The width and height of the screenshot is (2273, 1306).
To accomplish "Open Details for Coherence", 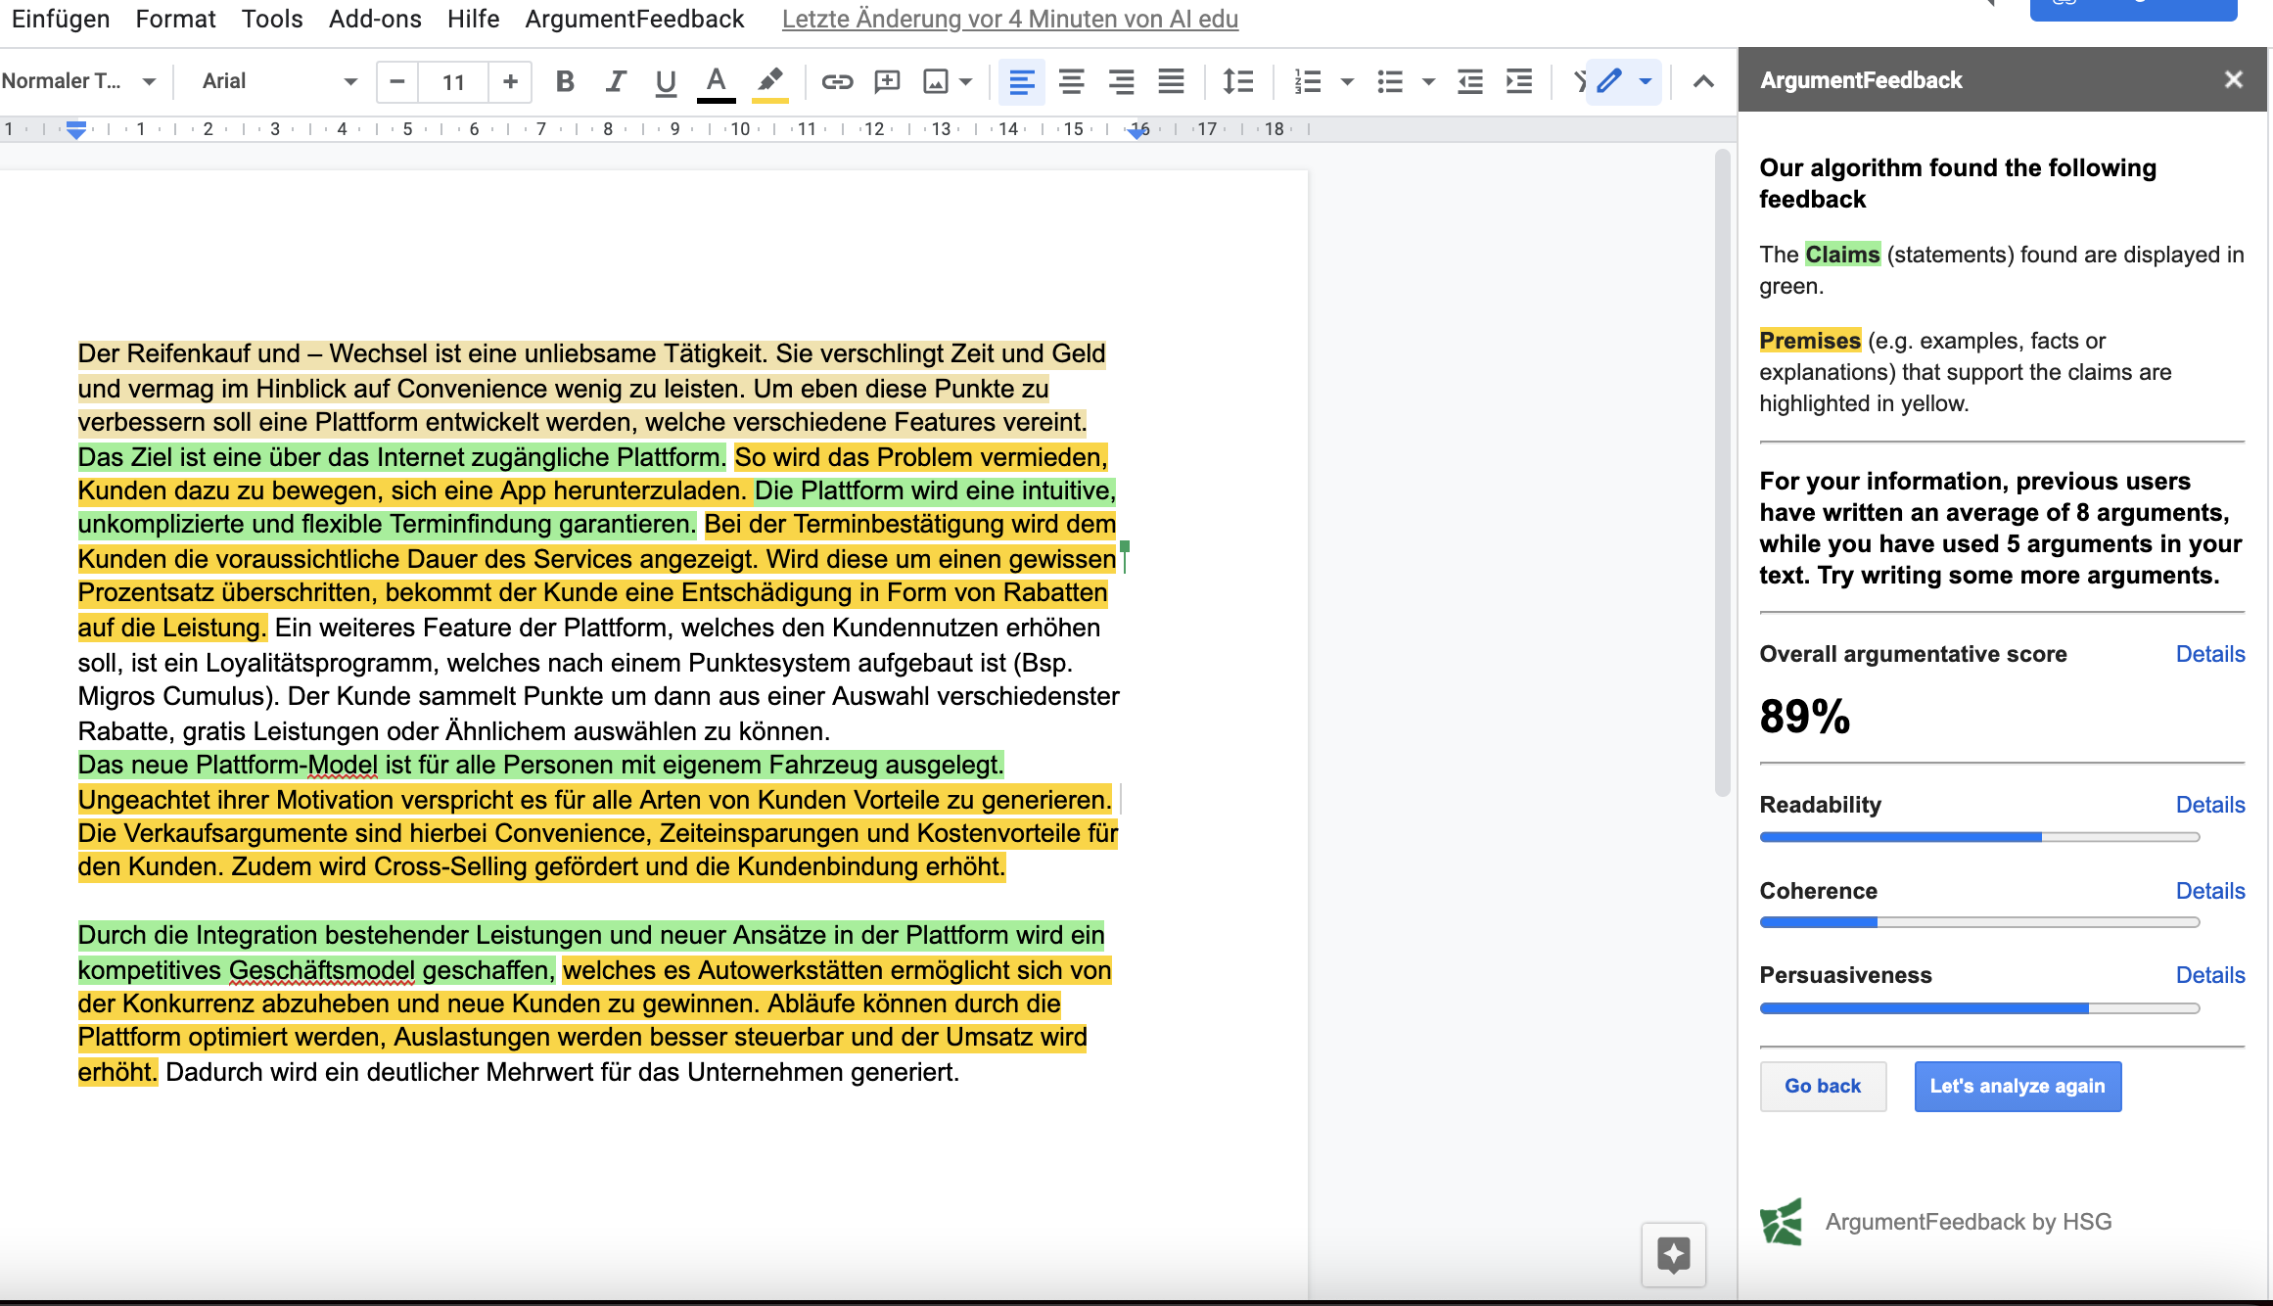I will [x=2209, y=891].
